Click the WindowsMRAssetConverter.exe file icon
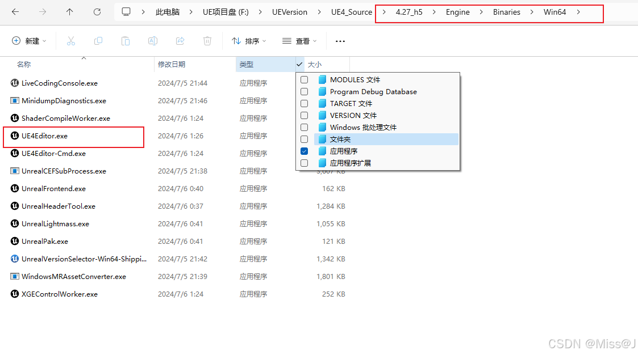This screenshot has height=355, width=638. pos(15,276)
